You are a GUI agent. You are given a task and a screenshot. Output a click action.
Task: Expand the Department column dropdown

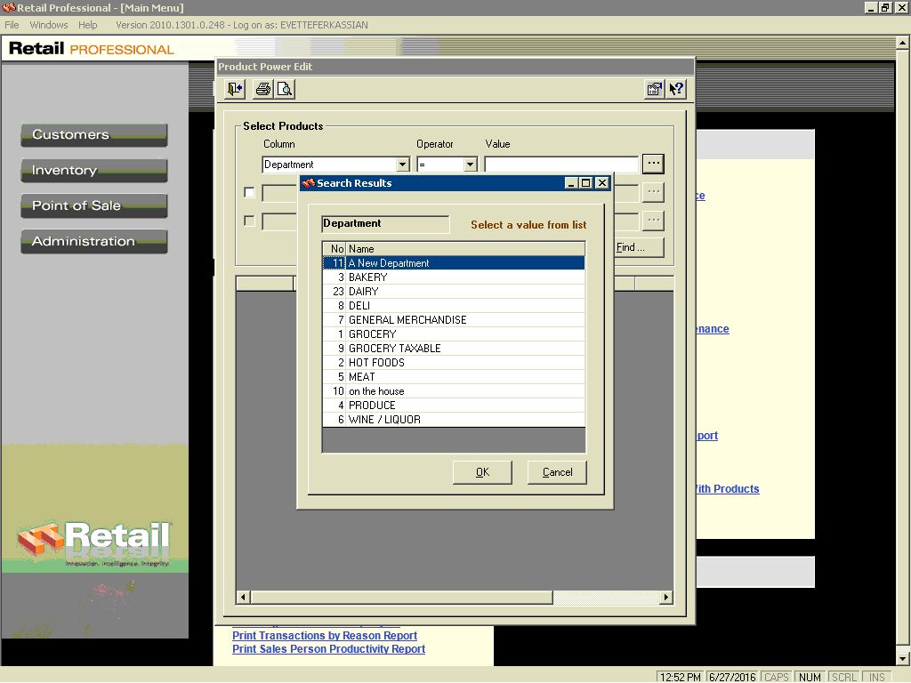pyautogui.click(x=403, y=165)
